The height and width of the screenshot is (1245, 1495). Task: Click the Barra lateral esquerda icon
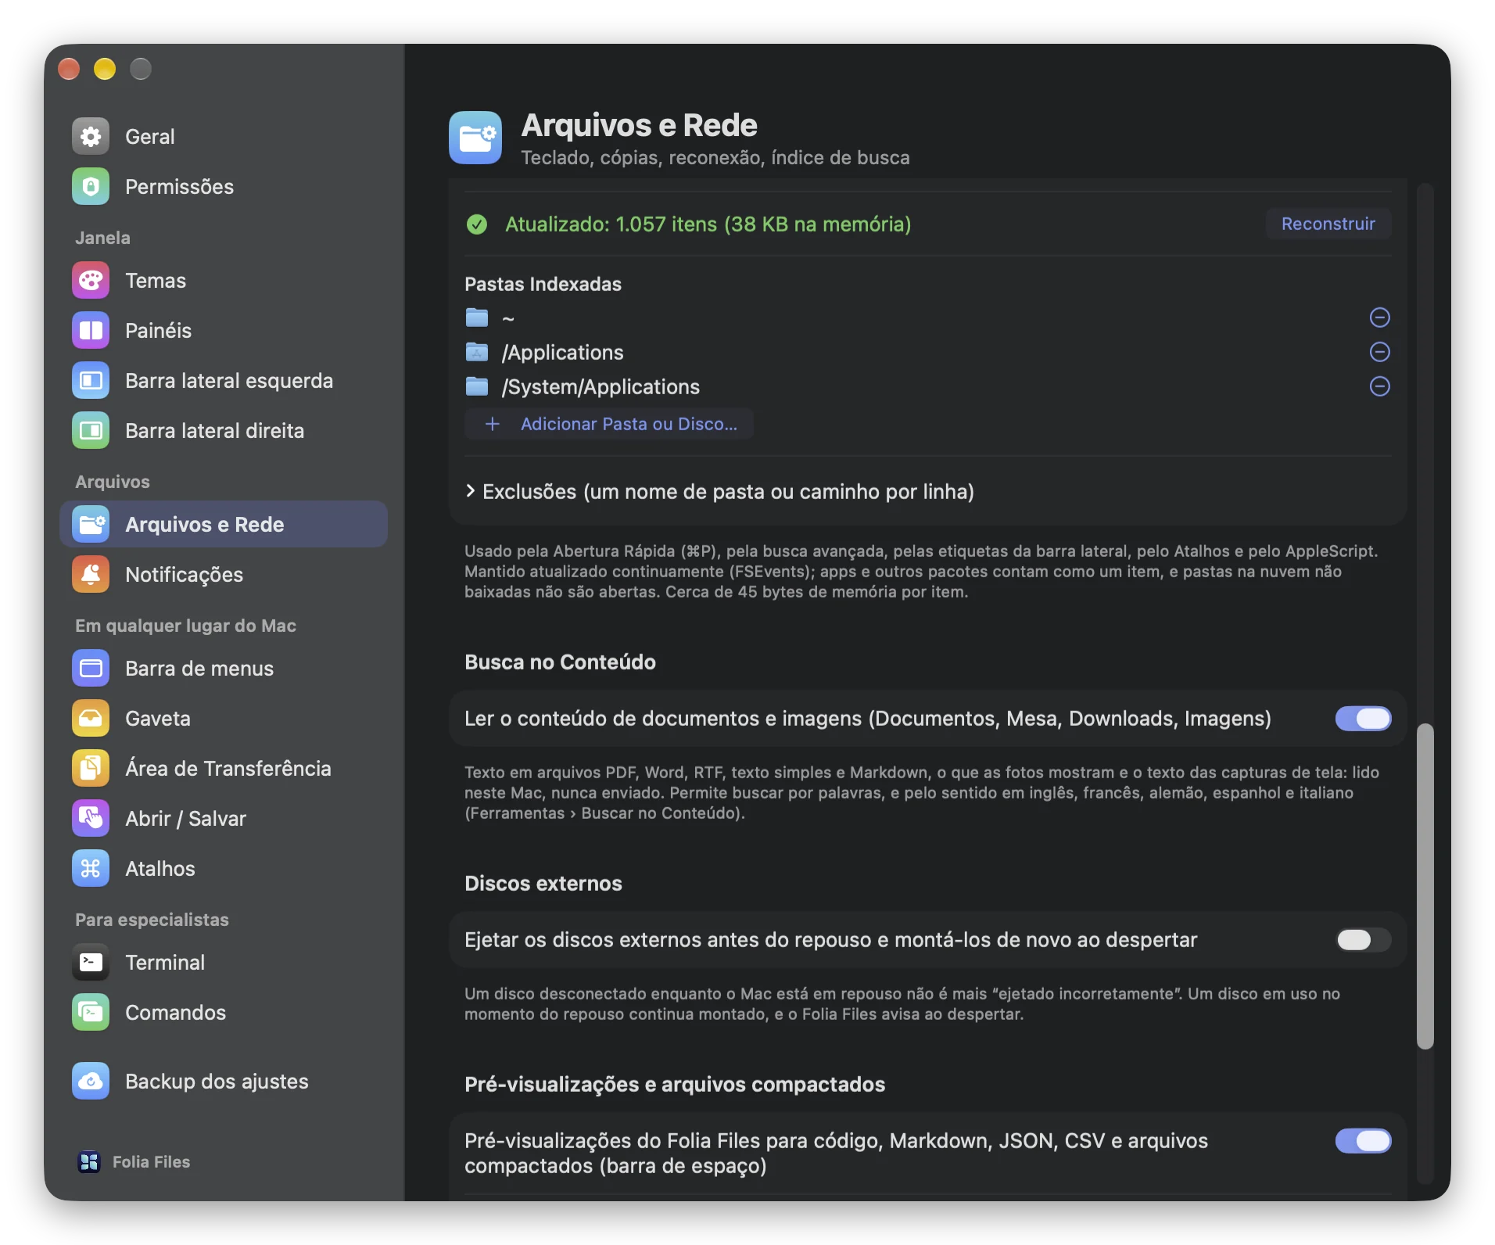[91, 381]
